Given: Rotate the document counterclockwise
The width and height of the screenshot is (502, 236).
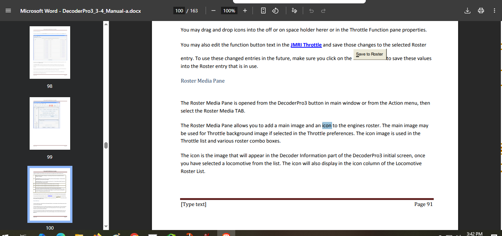Looking at the screenshot, I should tap(275, 11).
